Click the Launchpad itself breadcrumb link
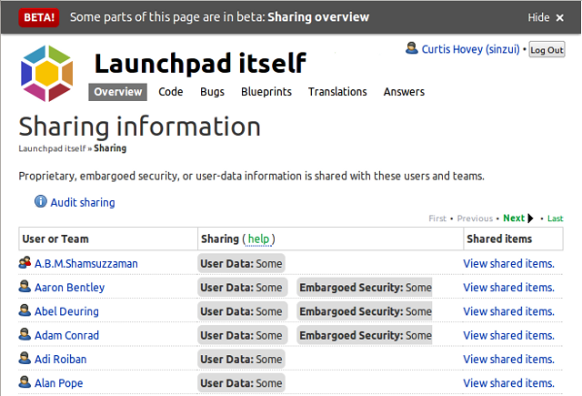 pos(52,148)
